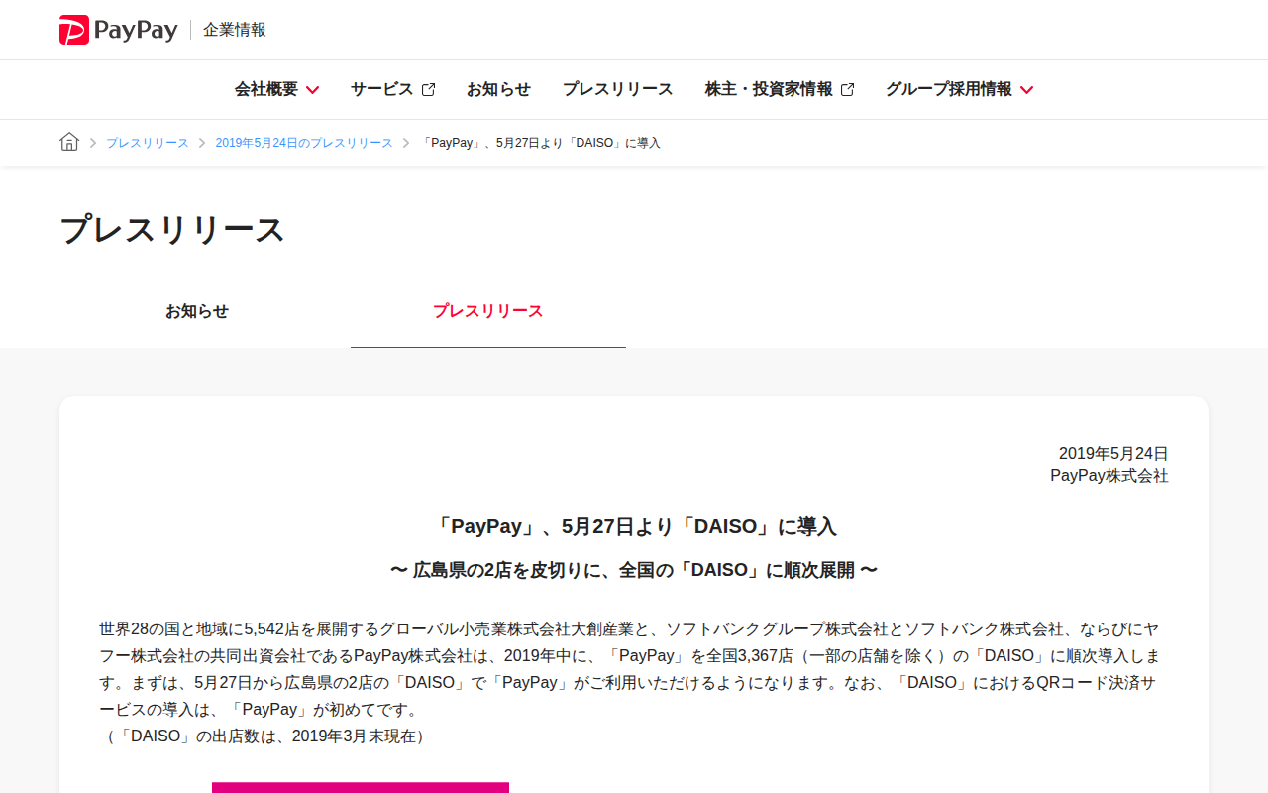Click the PayPay株式会社 text under the date
The height and width of the screenshot is (793, 1268).
tap(1109, 476)
